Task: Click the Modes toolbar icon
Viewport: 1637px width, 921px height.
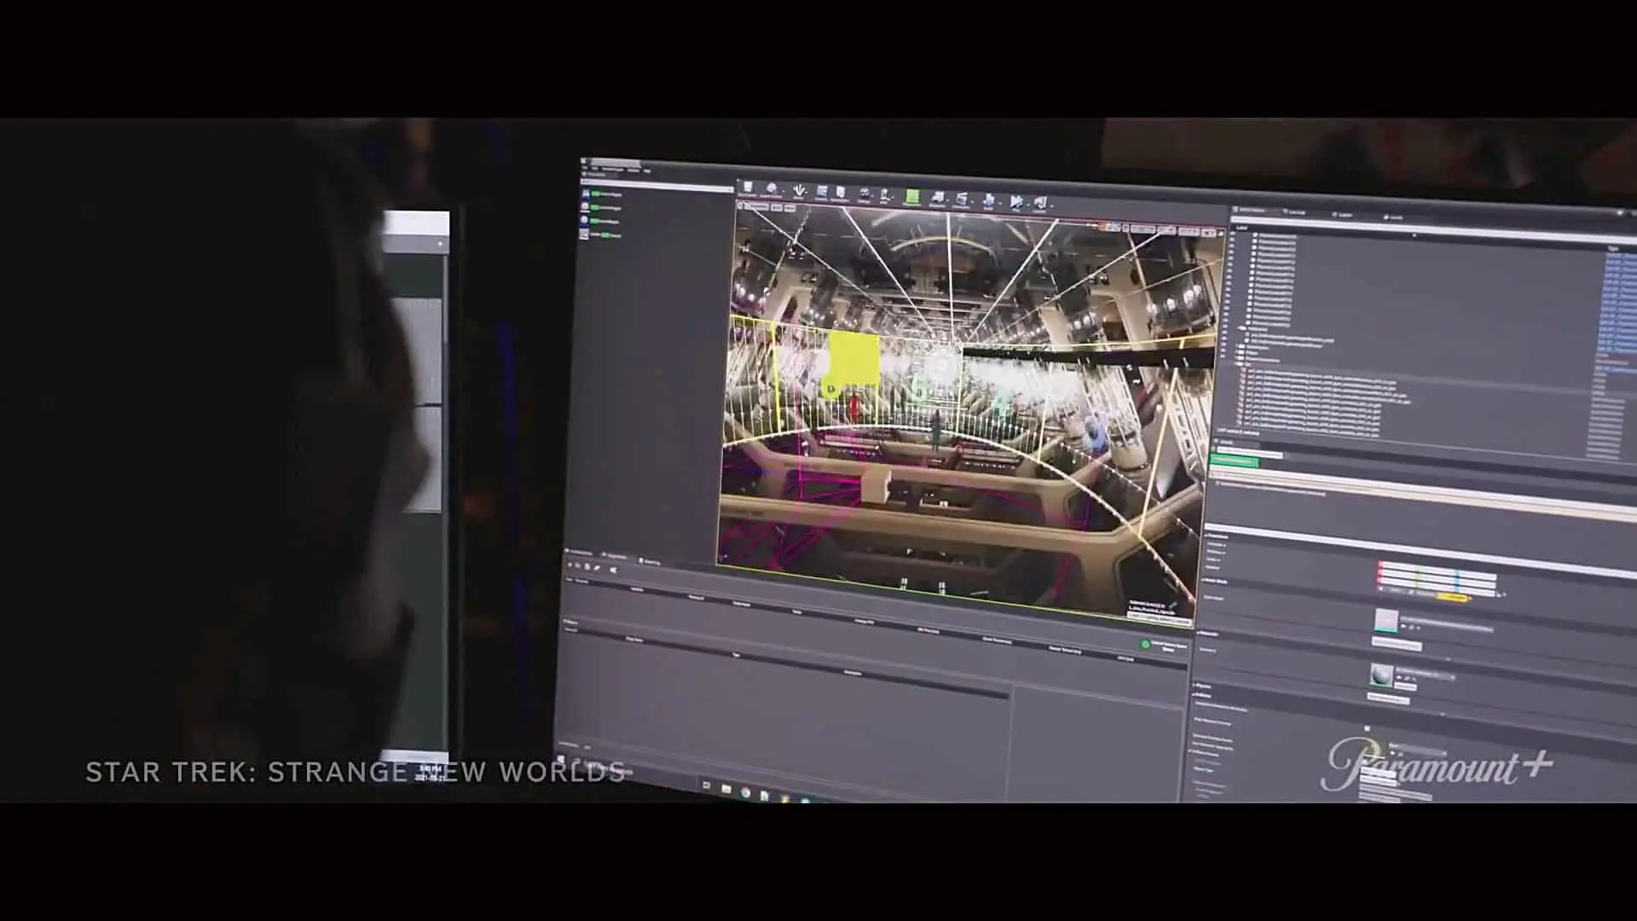Action: [x=799, y=191]
